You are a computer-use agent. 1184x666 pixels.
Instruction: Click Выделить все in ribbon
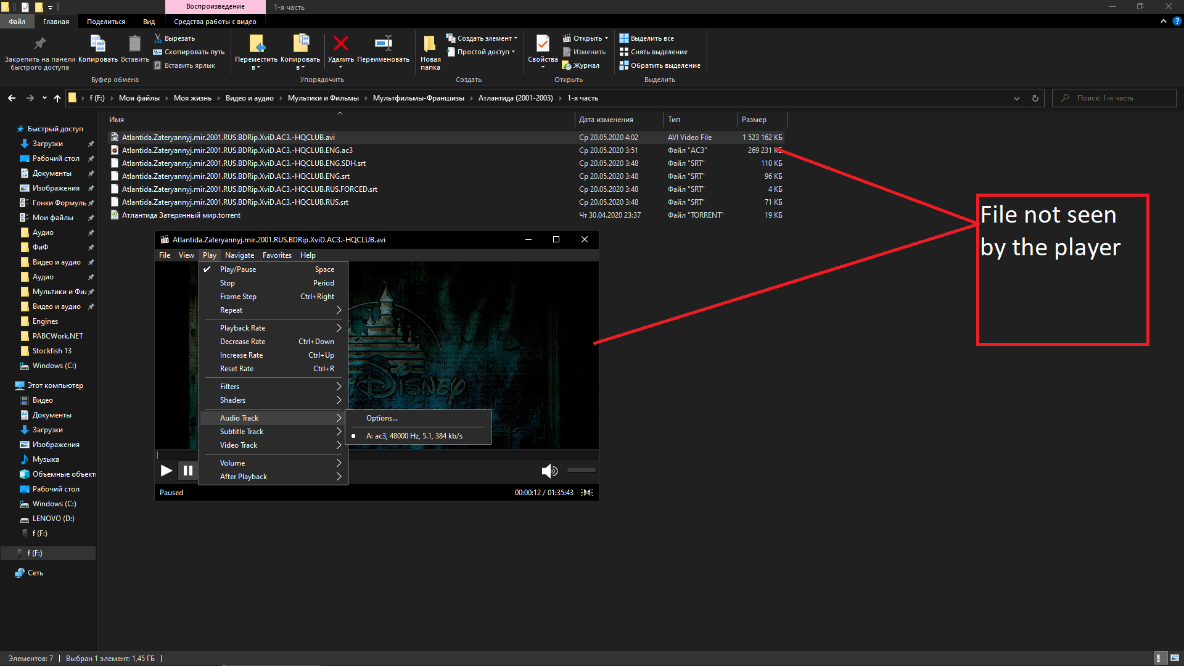651,38
